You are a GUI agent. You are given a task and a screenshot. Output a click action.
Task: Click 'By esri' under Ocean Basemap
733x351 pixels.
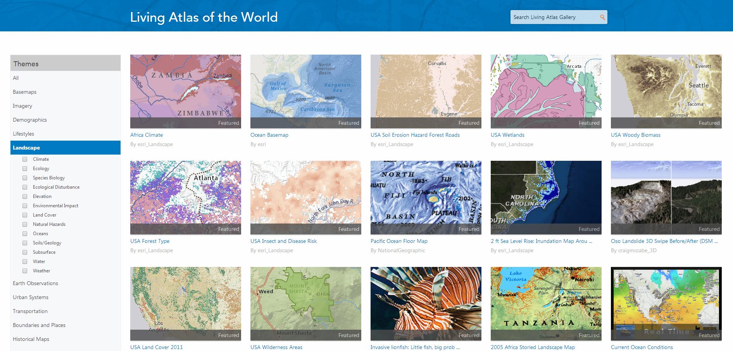[258, 145]
